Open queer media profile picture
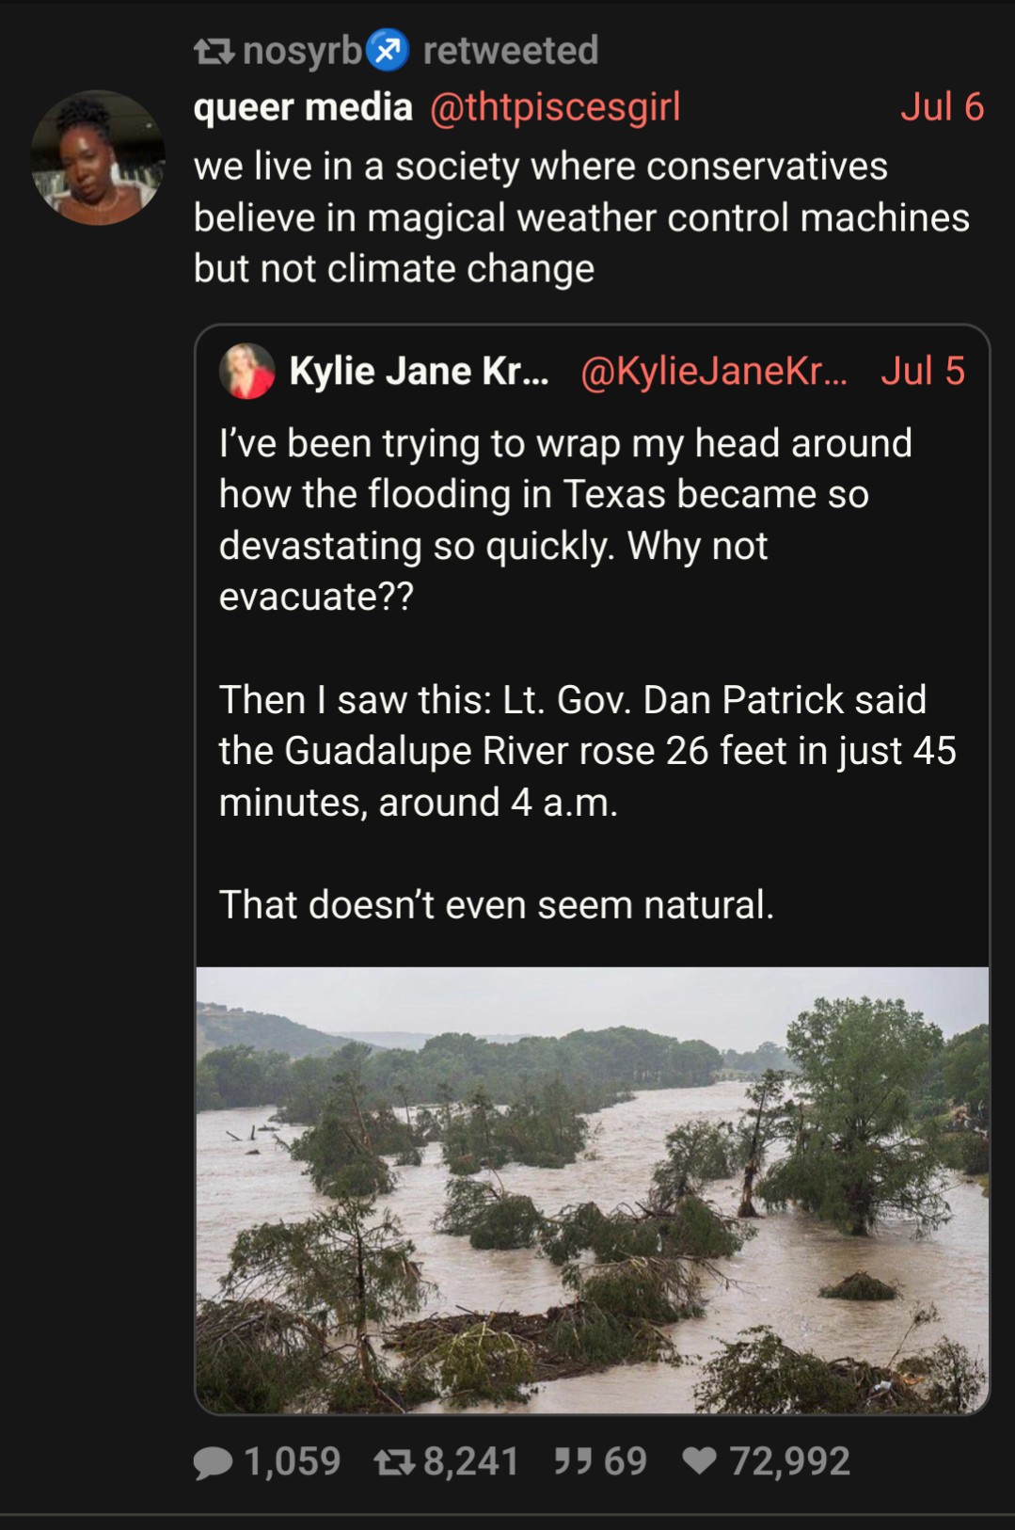The width and height of the screenshot is (1015, 1530). coord(98,157)
